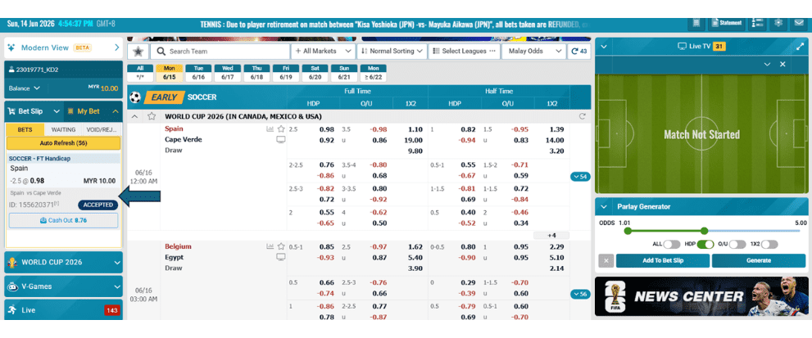The image size is (812, 338).
Task: Adjust the maximum odds slider handle
Action: pyautogui.click(x=705, y=231)
